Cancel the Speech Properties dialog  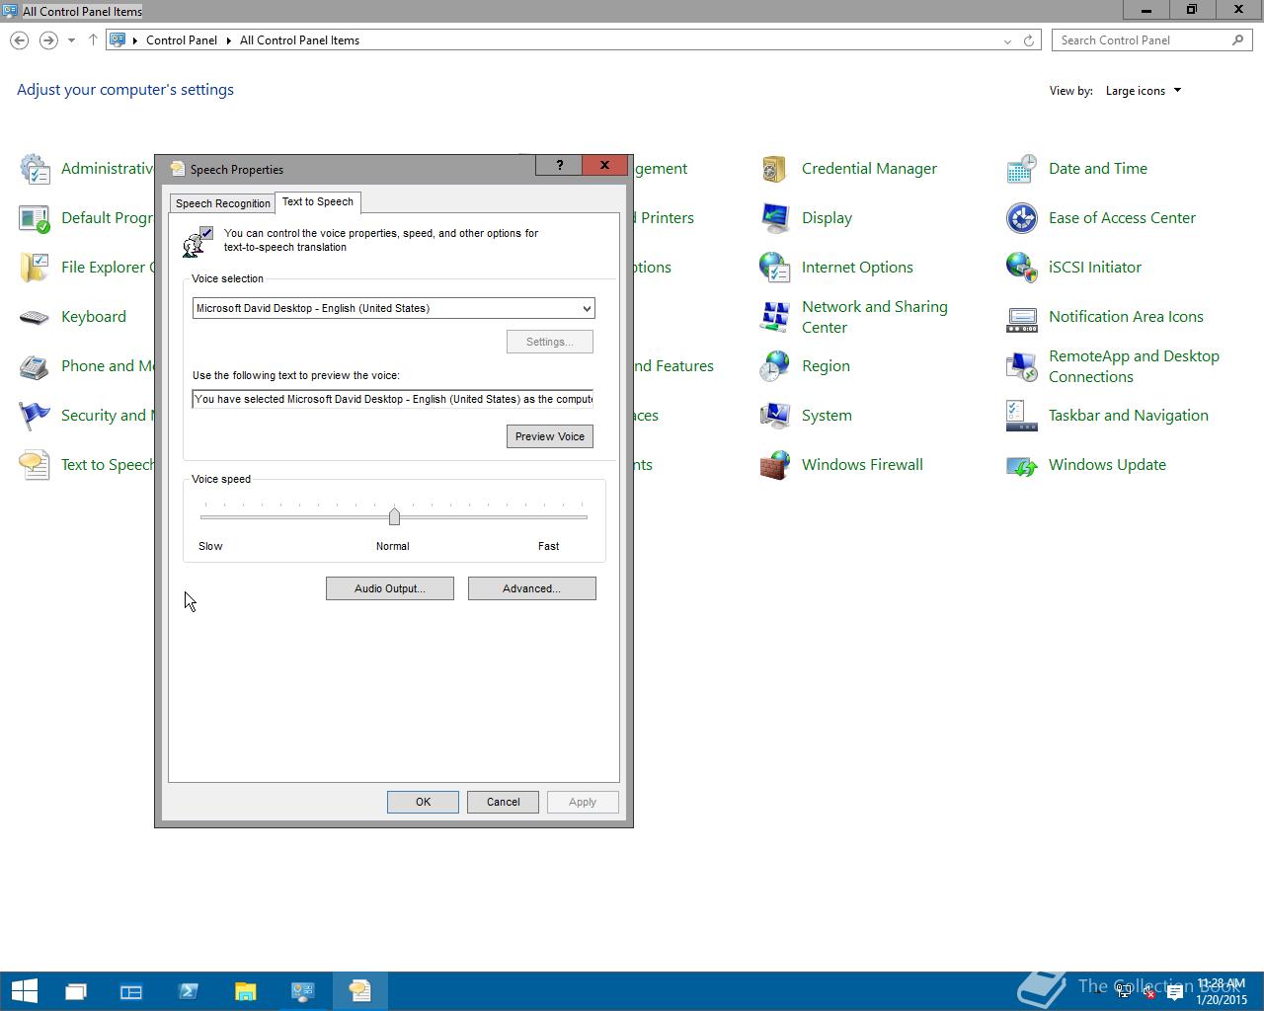pyautogui.click(x=503, y=802)
